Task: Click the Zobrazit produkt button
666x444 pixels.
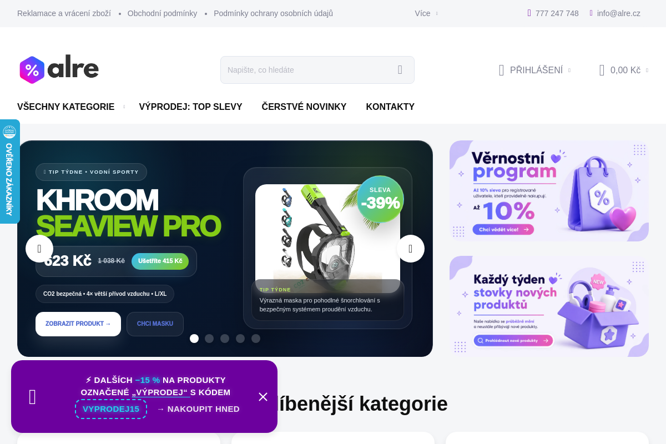Action: [x=78, y=324]
